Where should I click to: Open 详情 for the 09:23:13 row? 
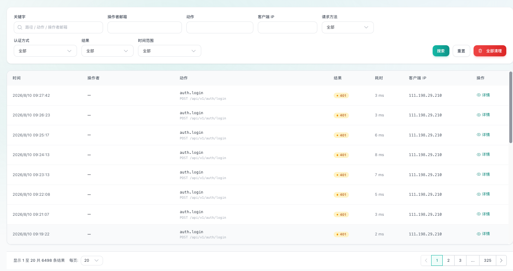pos(483,174)
